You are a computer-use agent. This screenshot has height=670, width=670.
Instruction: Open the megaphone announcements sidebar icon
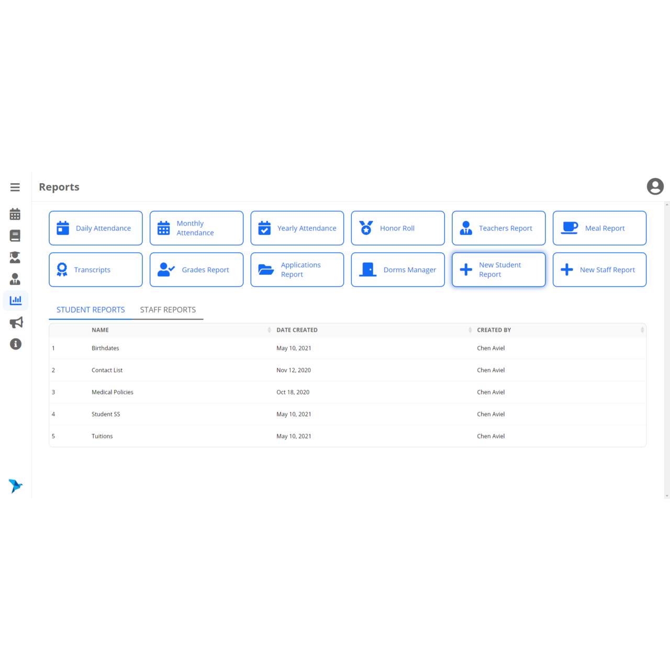(16, 322)
